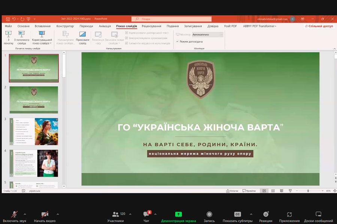Unmute microphone in Zoom toolbar

pyautogui.click(x=14, y=217)
